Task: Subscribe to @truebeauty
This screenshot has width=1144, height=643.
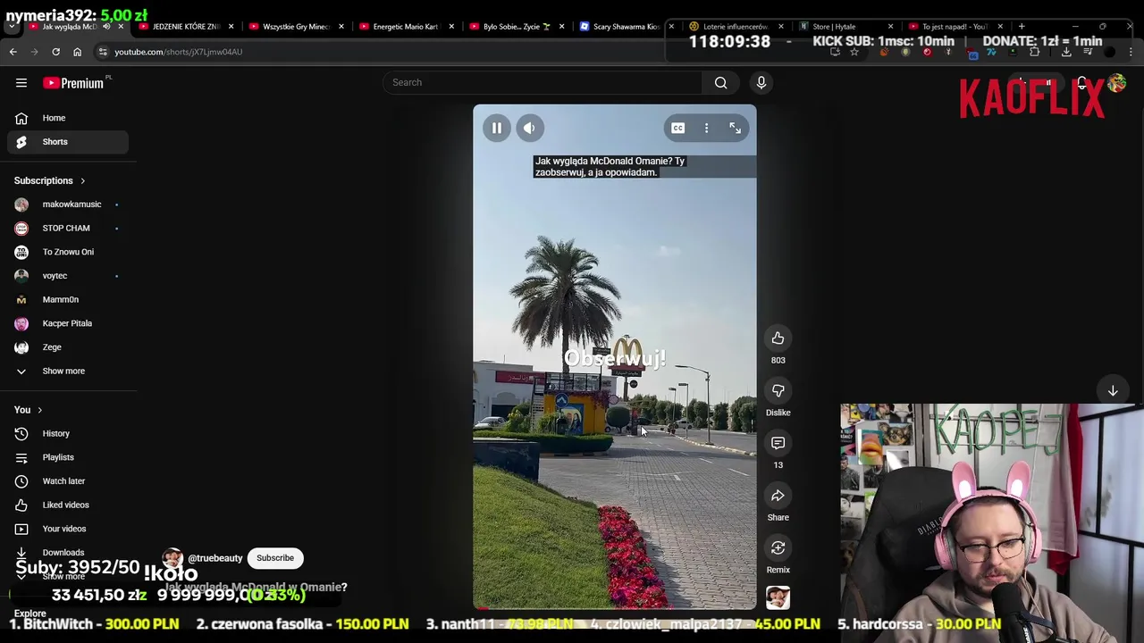Action: 275,558
